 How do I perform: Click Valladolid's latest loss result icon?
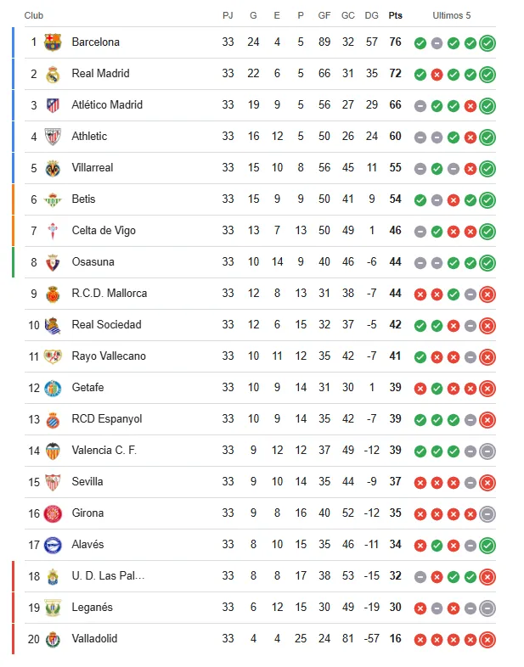pyautogui.click(x=487, y=640)
